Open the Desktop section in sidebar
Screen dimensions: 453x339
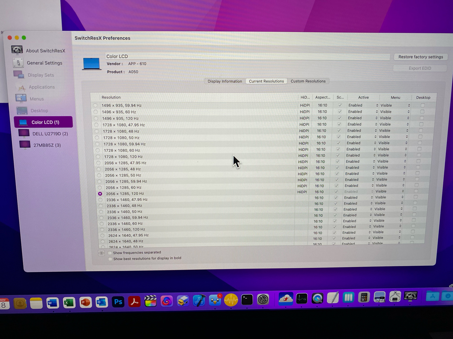point(33,110)
